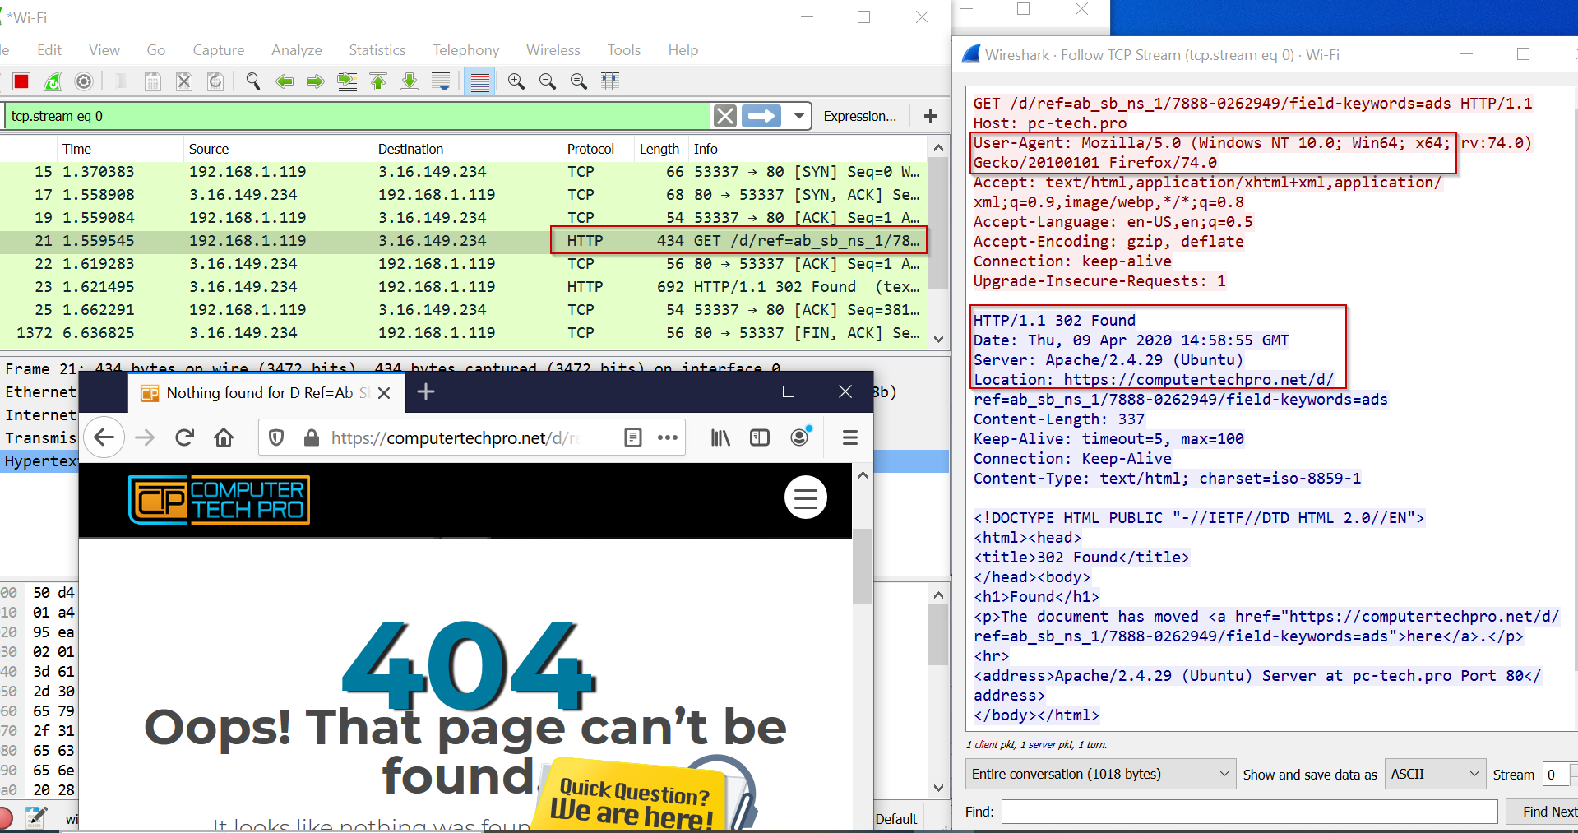Image resolution: width=1578 pixels, height=833 pixels.
Task: Go to previous packet green left arrow
Action: 285,81
